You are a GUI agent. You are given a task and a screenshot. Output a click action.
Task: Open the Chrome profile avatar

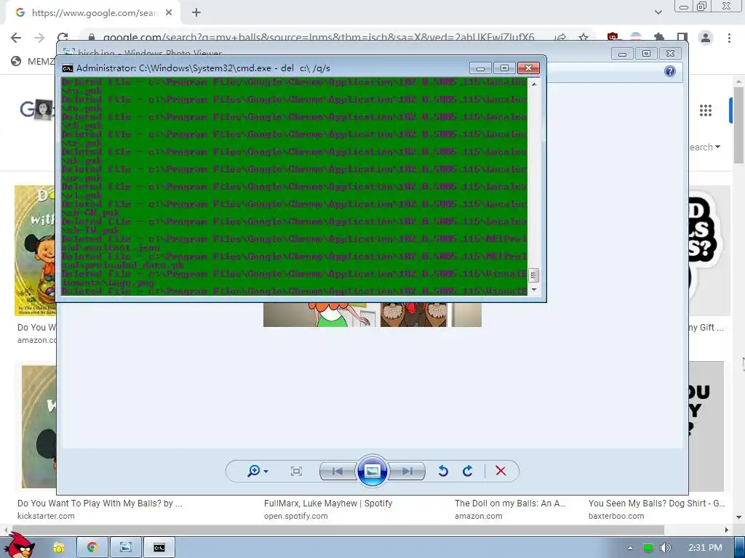coord(706,38)
